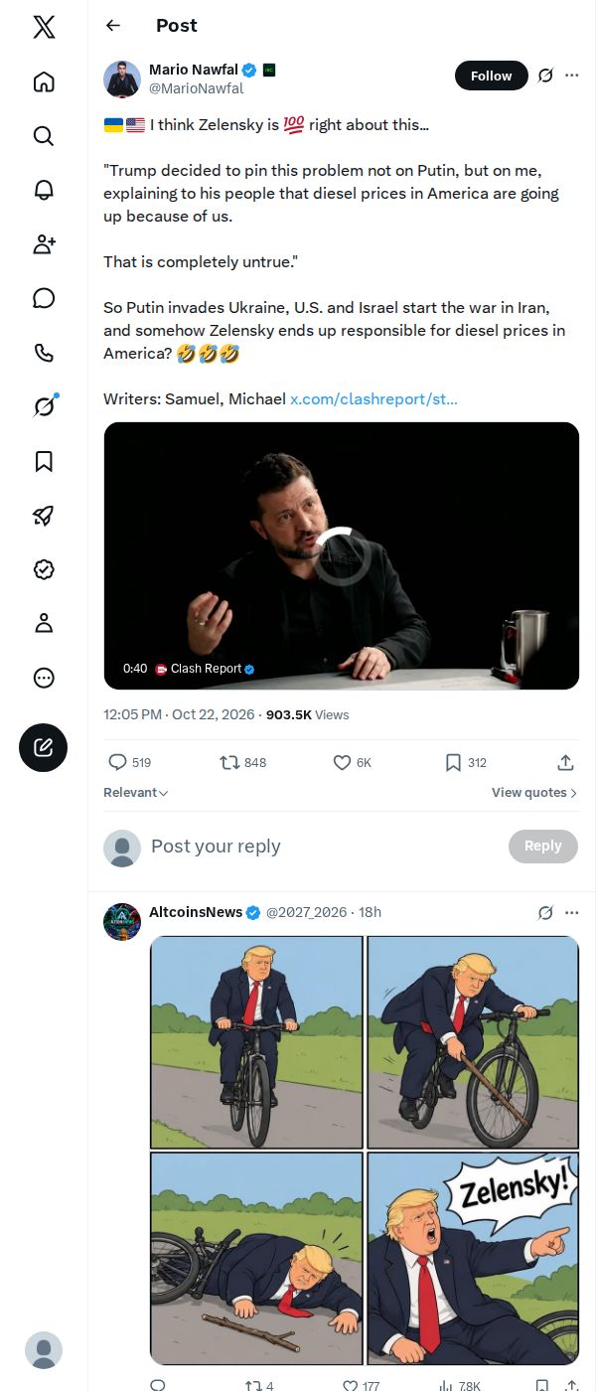Click the compose post button
This screenshot has width=596, height=1391.
pos(44,748)
